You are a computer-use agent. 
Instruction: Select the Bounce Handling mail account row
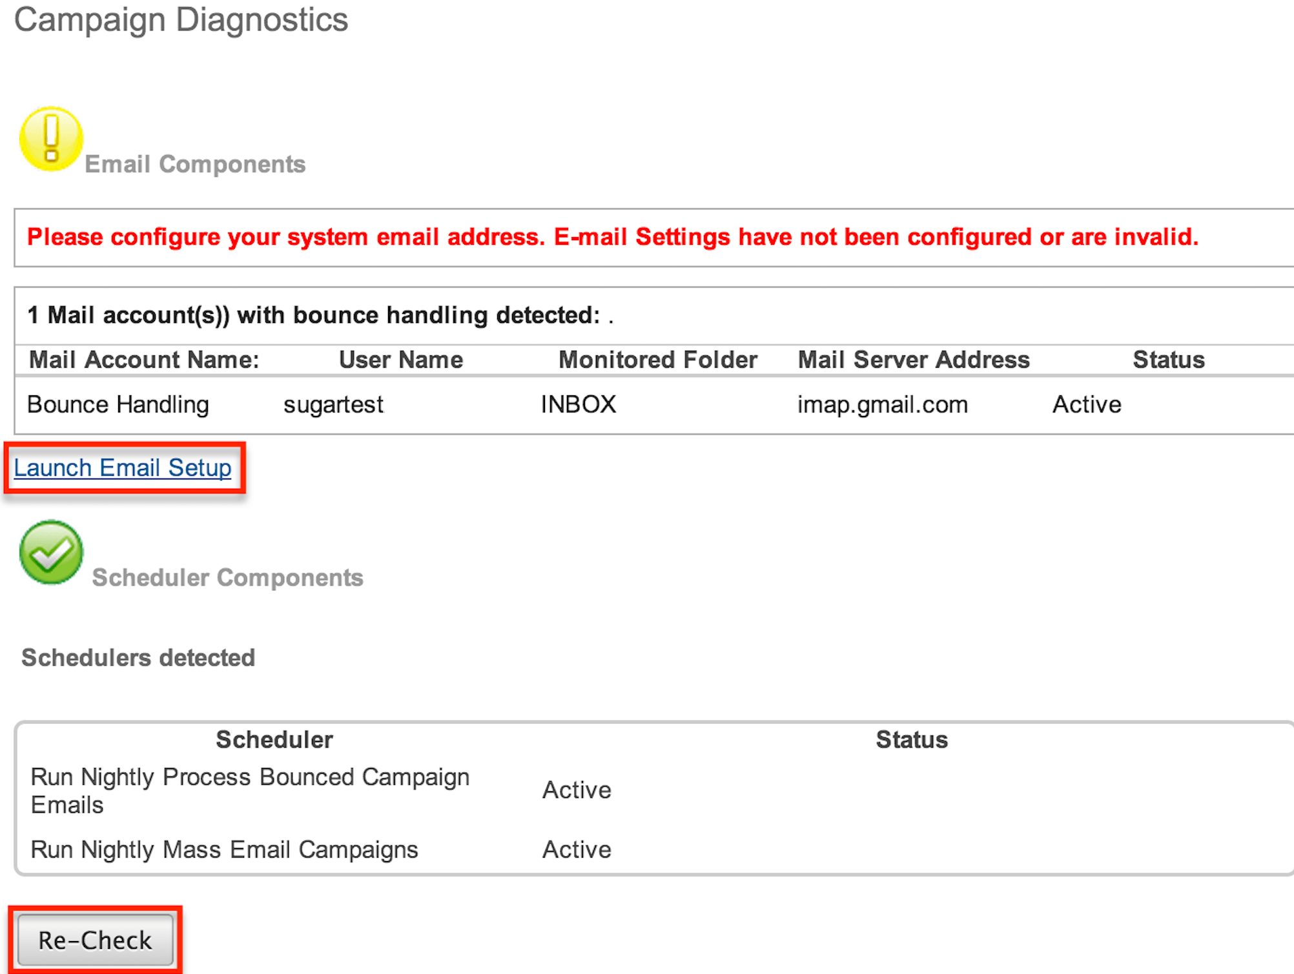point(118,404)
